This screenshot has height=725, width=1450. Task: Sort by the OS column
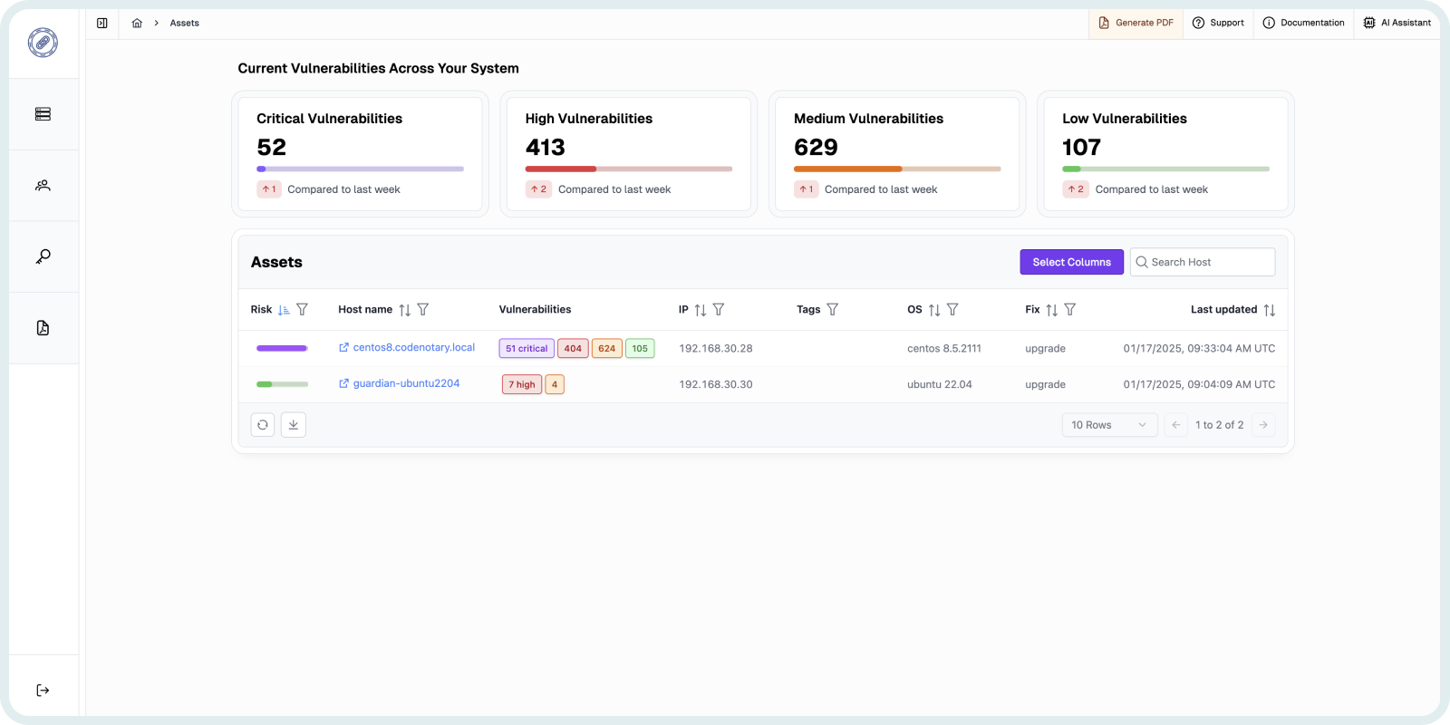tap(934, 310)
